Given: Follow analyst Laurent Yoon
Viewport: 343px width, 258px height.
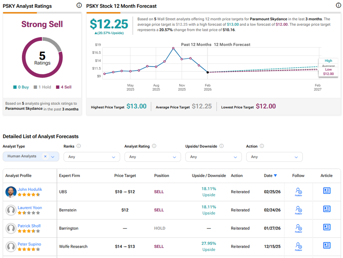Looking at the screenshot, I should (x=298, y=210).
